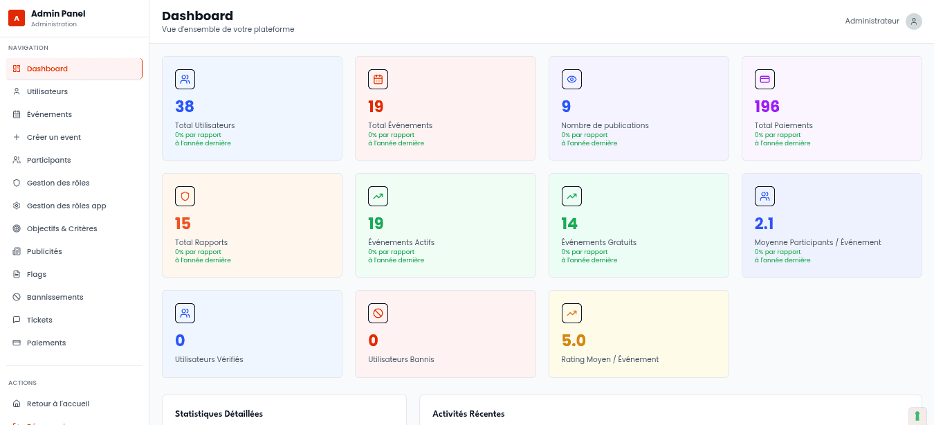Click the trending icon in Rating Moyen card
This screenshot has width=934, height=425.
pyautogui.click(x=571, y=314)
